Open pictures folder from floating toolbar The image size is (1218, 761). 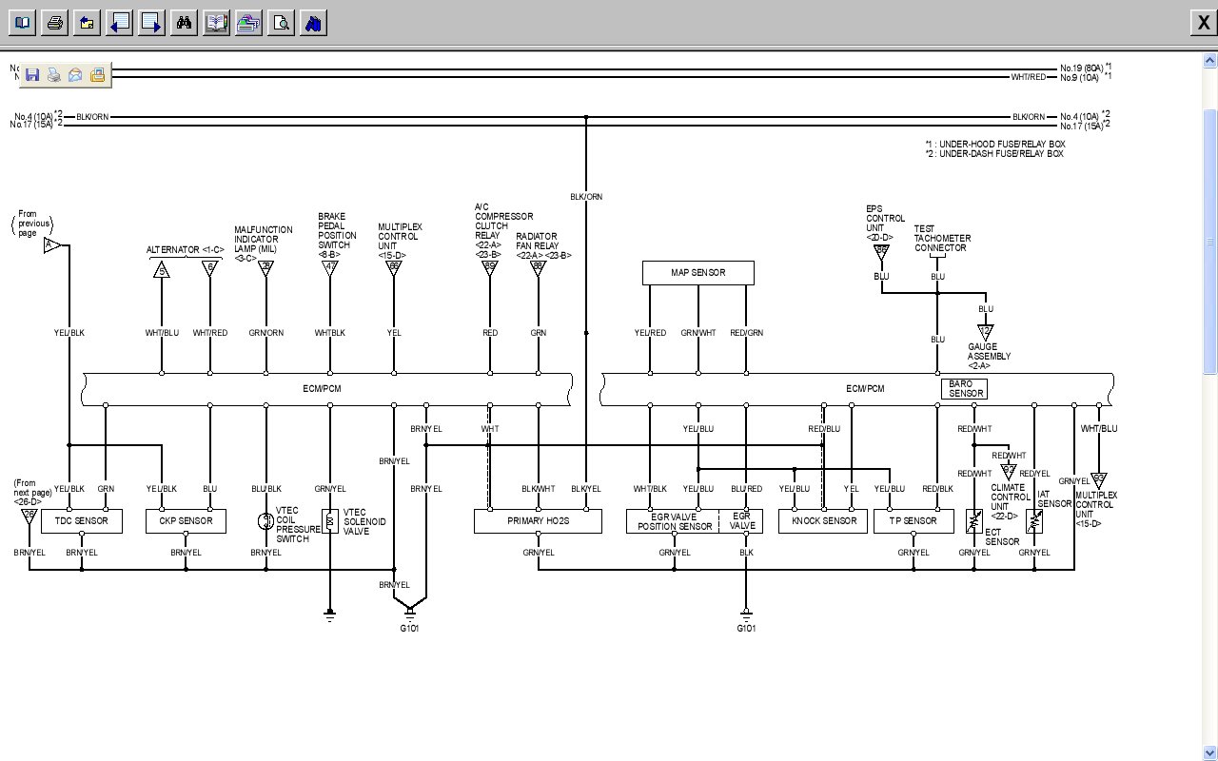point(97,75)
